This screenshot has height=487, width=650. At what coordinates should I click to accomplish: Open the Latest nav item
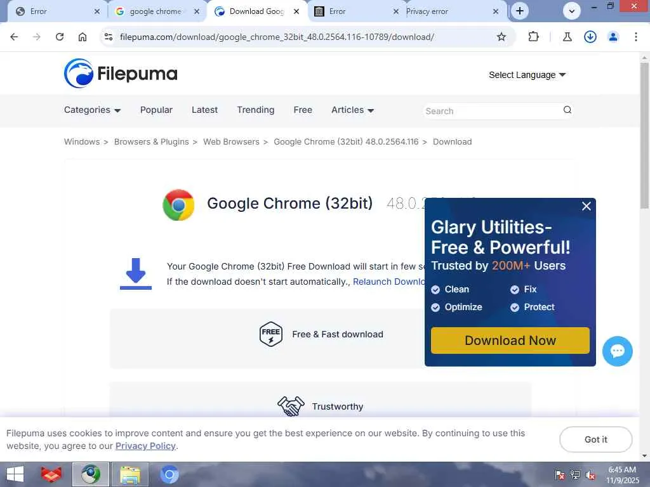[204, 110]
